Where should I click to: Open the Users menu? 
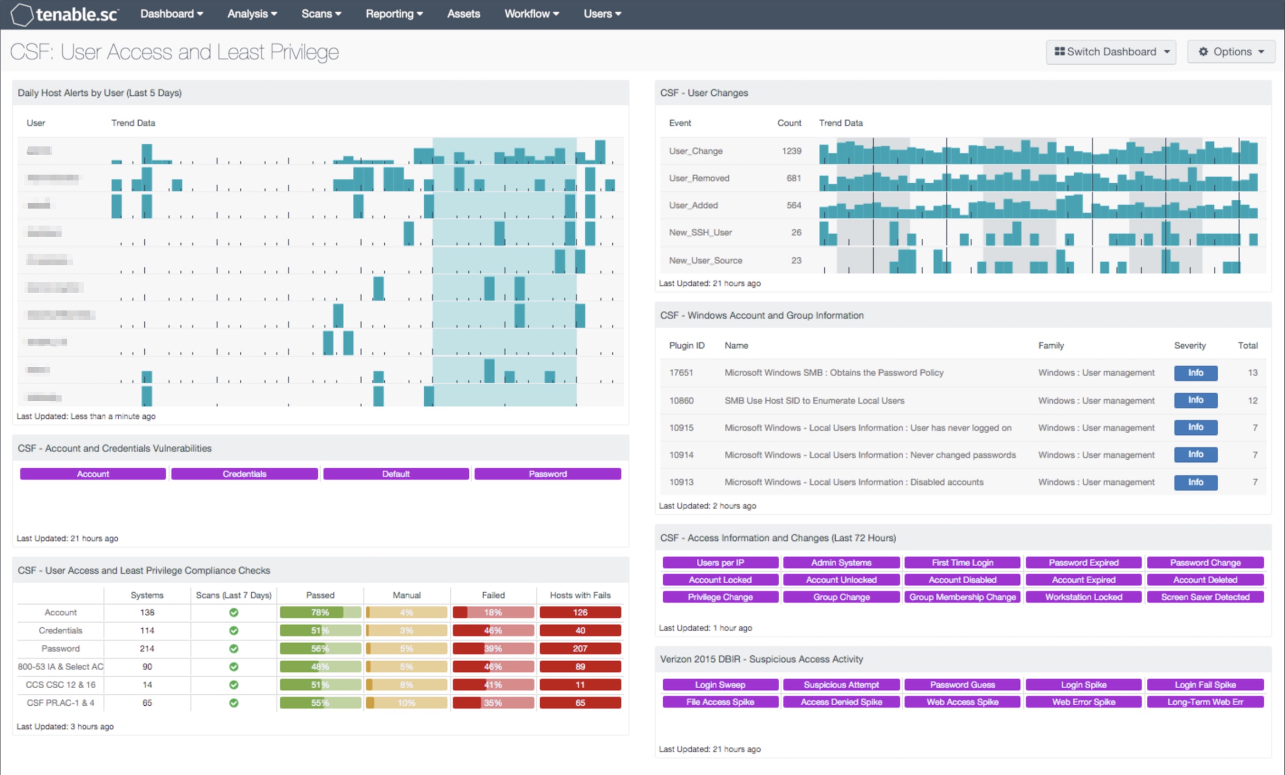tap(602, 14)
